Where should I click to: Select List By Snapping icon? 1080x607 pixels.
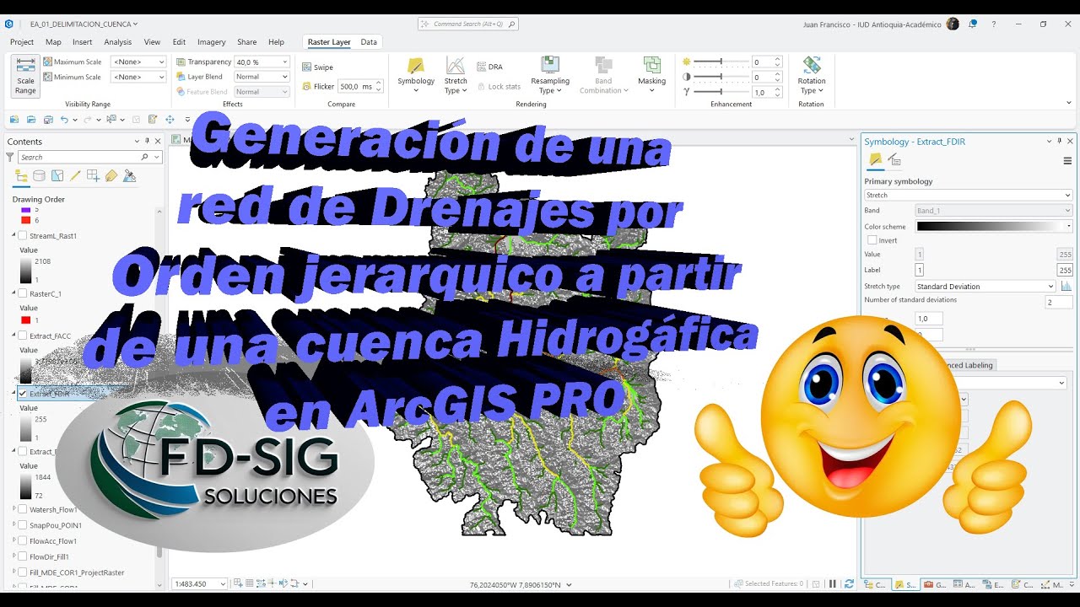93,176
